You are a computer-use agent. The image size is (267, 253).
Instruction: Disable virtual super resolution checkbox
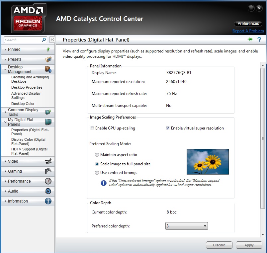tap(168, 128)
